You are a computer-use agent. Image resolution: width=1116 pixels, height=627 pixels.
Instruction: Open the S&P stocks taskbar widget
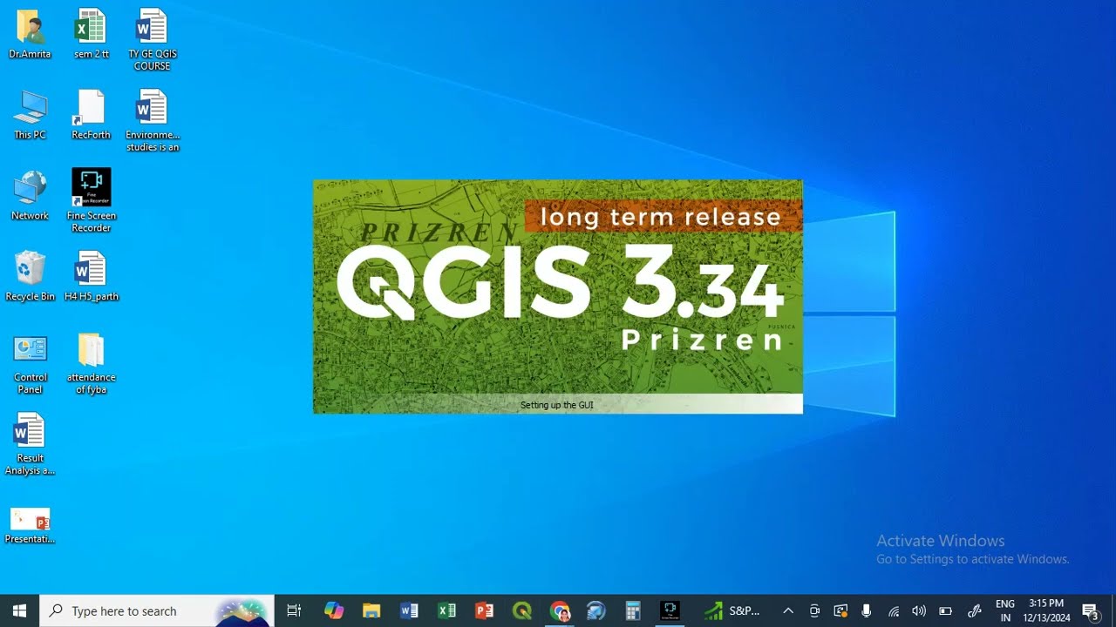(x=732, y=610)
